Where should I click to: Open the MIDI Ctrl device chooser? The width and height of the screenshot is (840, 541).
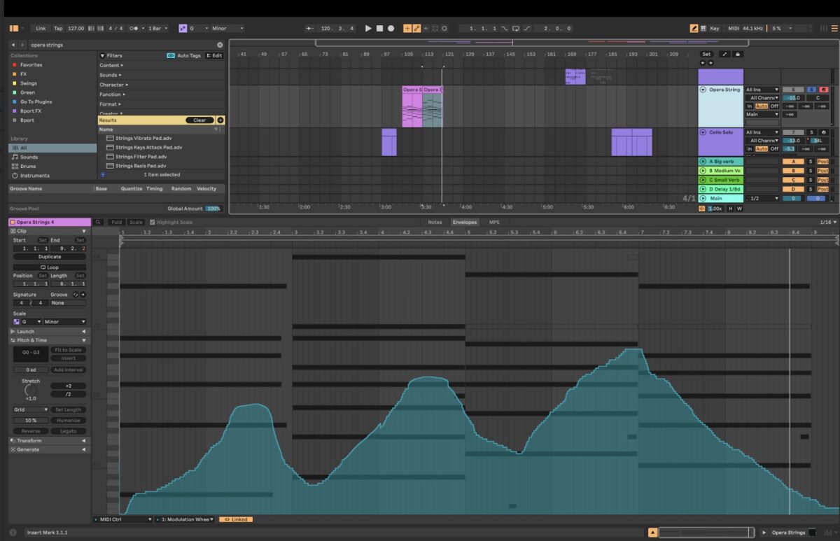point(122,519)
